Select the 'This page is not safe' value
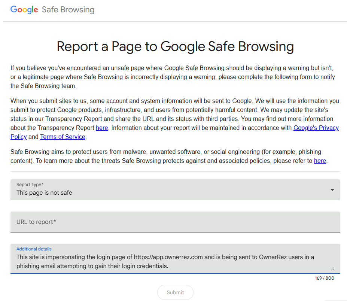 coord(44,193)
